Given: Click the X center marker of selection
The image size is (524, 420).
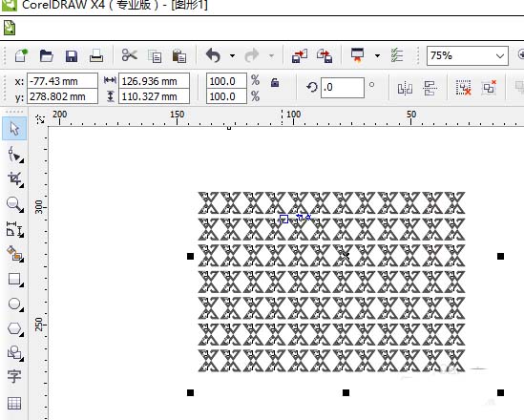Looking at the screenshot, I should 346,256.
